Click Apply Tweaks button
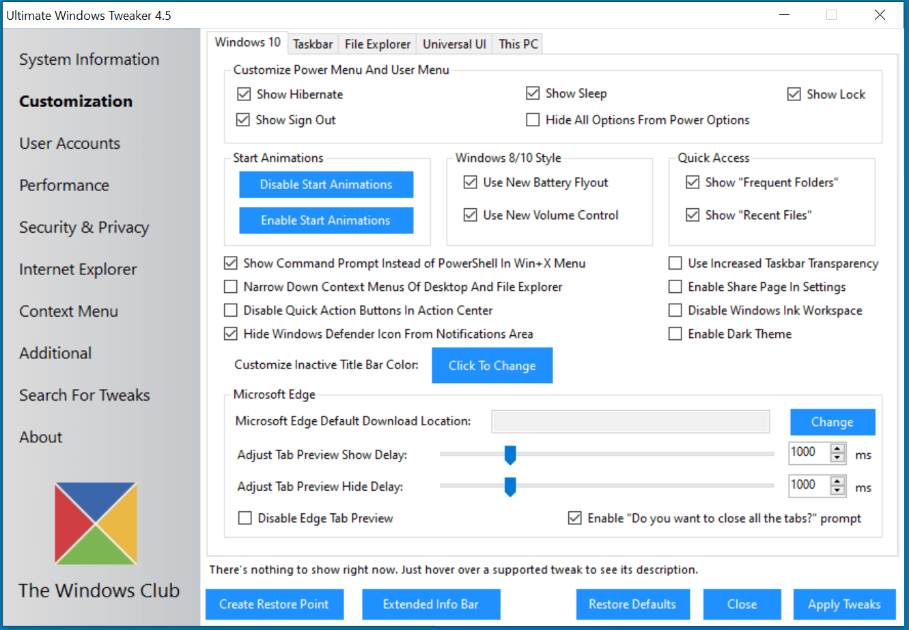The width and height of the screenshot is (909, 630). tap(844, 604)
